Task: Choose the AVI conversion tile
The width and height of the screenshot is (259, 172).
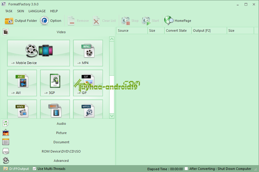Action: (22, 83)
